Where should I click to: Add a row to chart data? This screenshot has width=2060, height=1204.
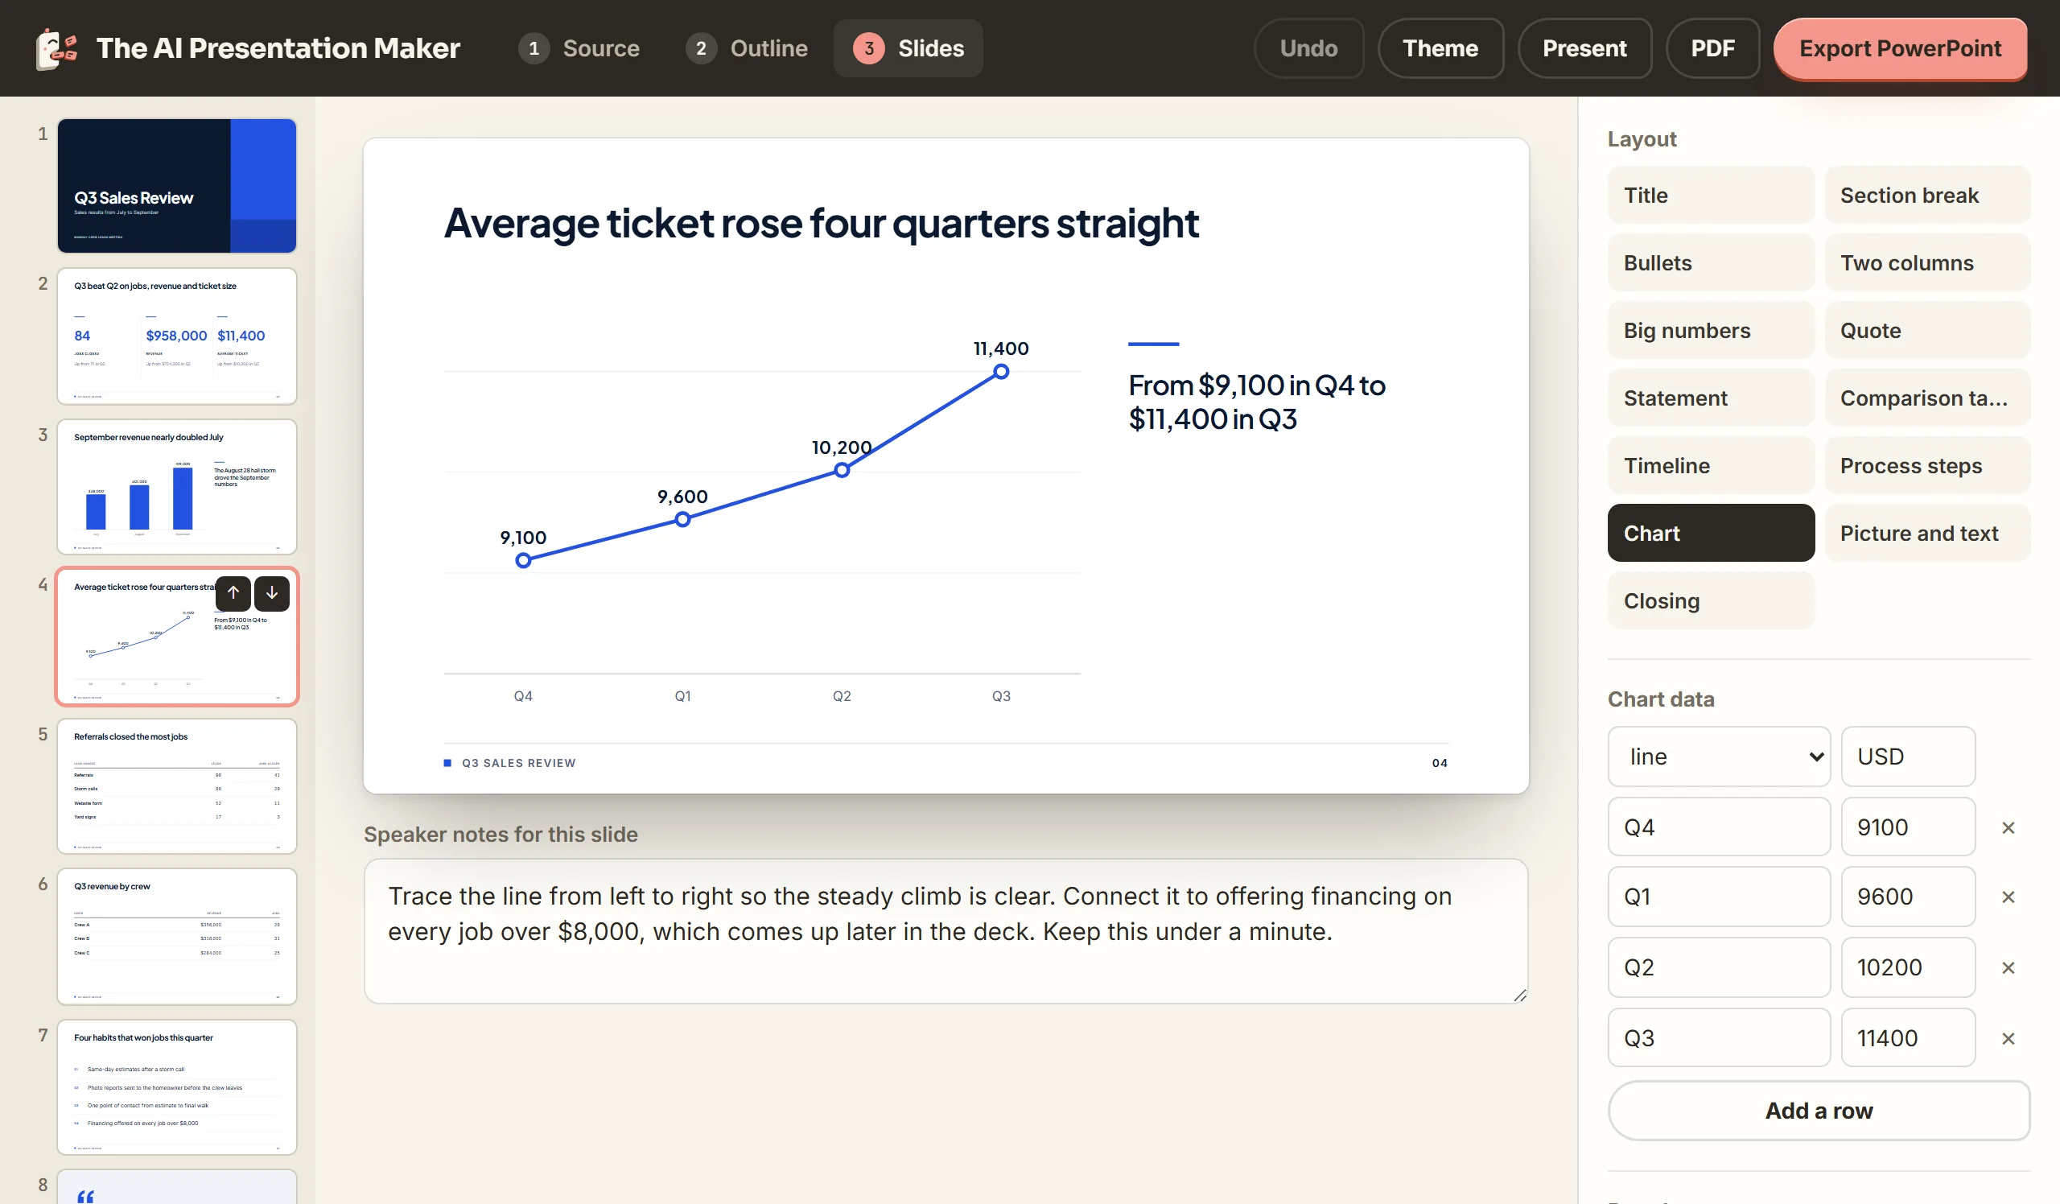point(1818,1110)
